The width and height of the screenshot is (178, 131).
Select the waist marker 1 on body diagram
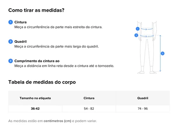[x=138, y=29]
